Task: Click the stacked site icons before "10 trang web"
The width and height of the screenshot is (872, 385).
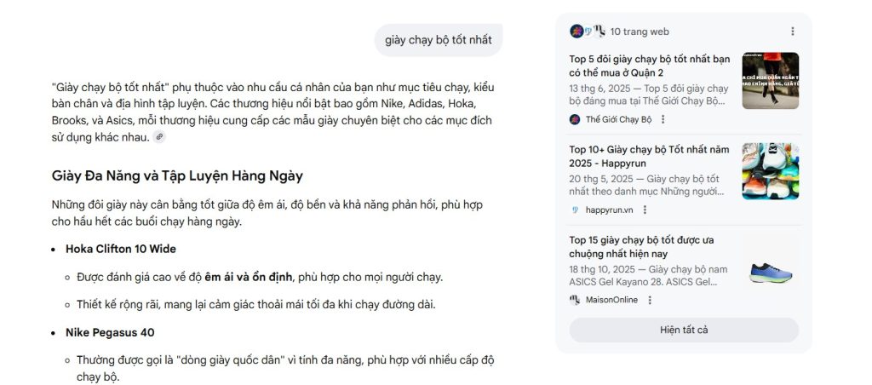Action: click(588, 32)
